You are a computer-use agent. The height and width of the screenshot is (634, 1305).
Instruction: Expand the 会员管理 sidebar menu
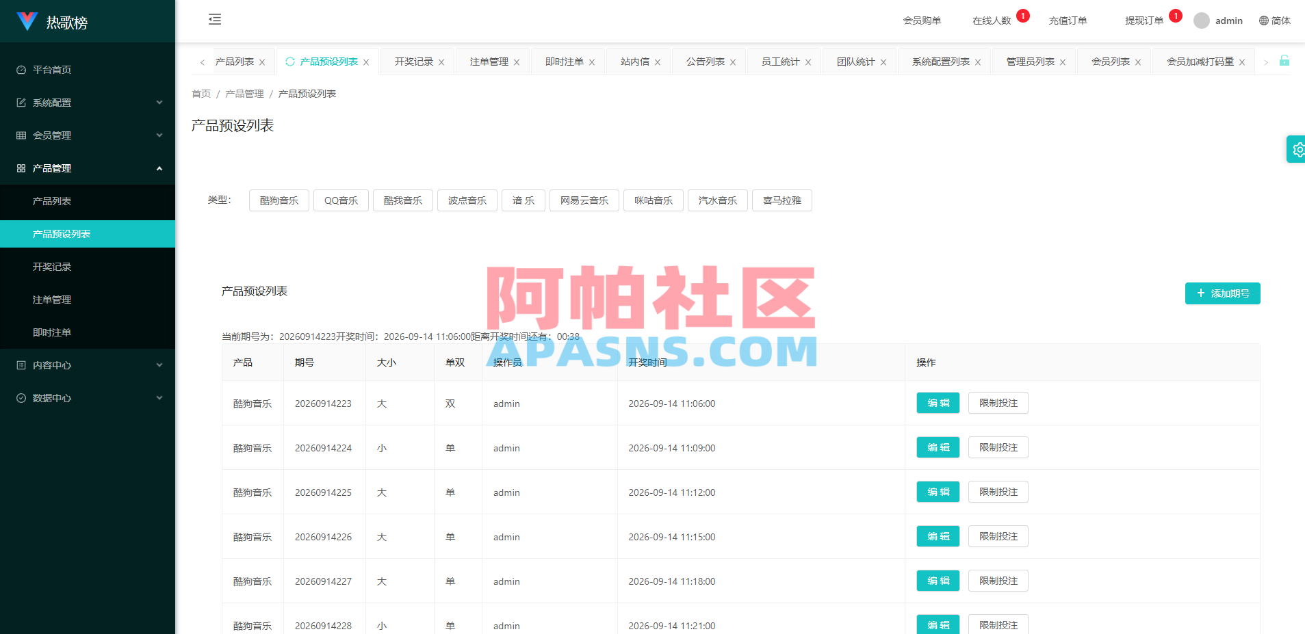pyautogui.click(x=88, y=135)
